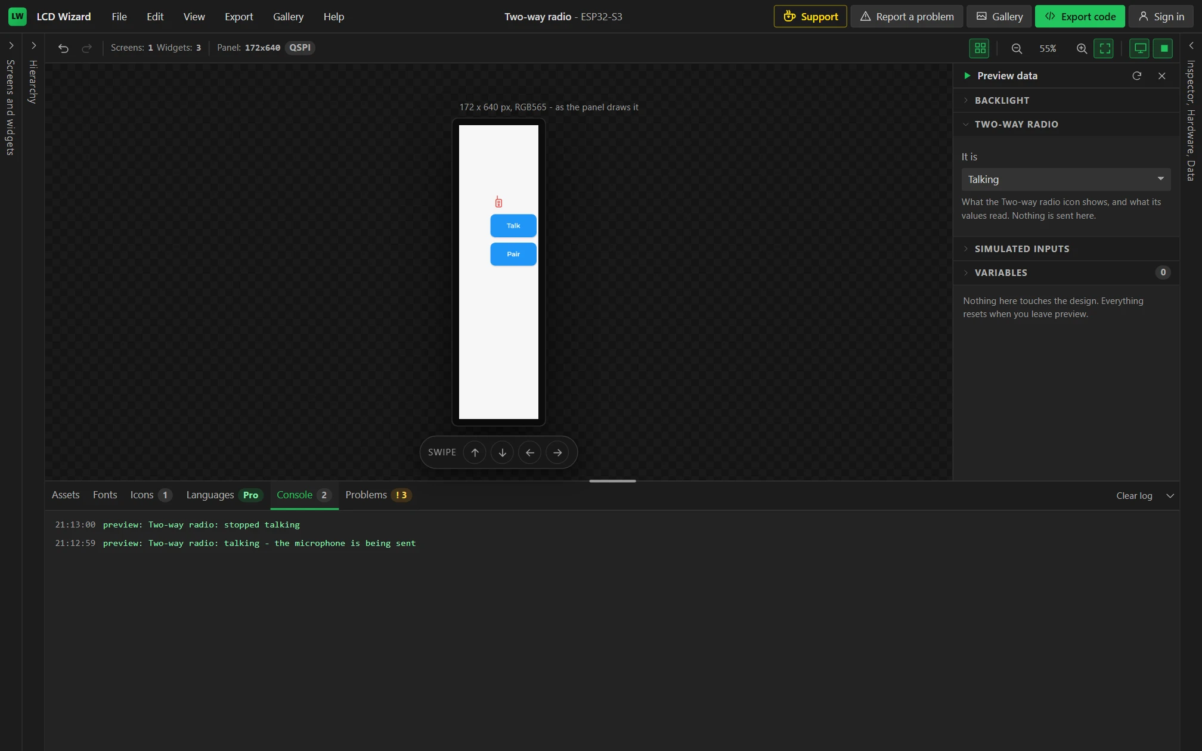Collapse the TWO-WAY RADIO section
The width and height of the screenshot is (1202, 751).
pyautogui.click(x=1066, y=124)
